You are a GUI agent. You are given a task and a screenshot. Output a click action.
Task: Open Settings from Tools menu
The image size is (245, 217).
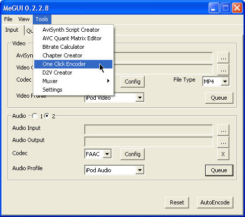[x=73, y=90]
